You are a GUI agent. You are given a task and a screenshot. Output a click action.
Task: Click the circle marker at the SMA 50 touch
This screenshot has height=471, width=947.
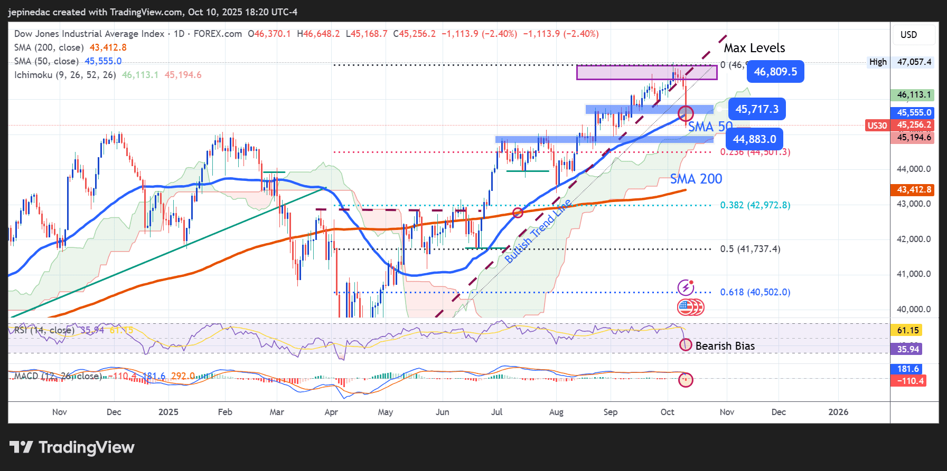[686, 113]
